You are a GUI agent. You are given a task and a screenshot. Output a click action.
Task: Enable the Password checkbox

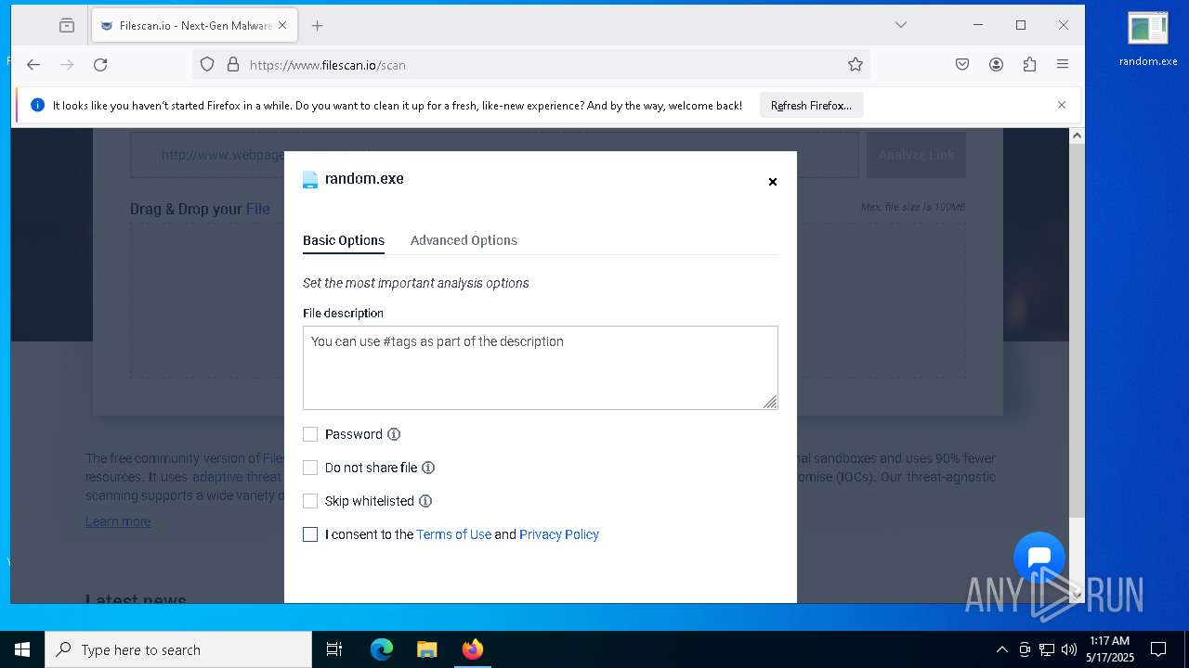(x=310, y=434)
